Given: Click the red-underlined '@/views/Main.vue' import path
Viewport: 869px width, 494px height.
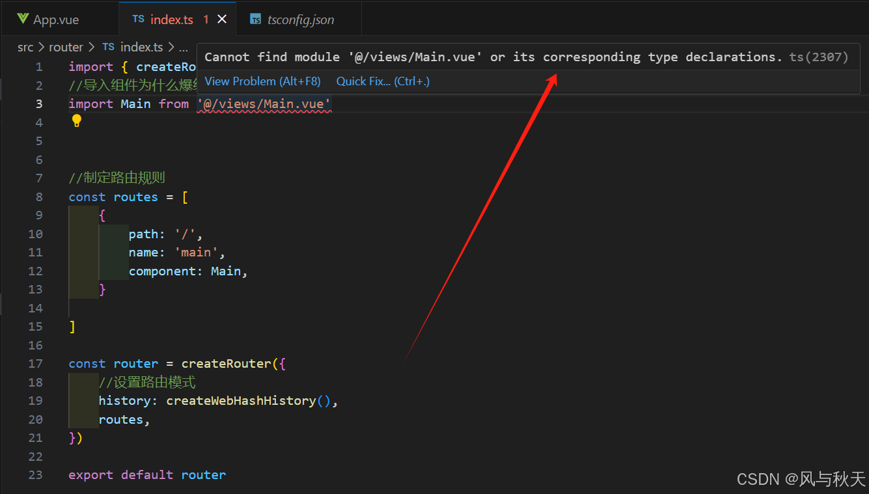Looking at the screenshot, I should tap(264, 103).
